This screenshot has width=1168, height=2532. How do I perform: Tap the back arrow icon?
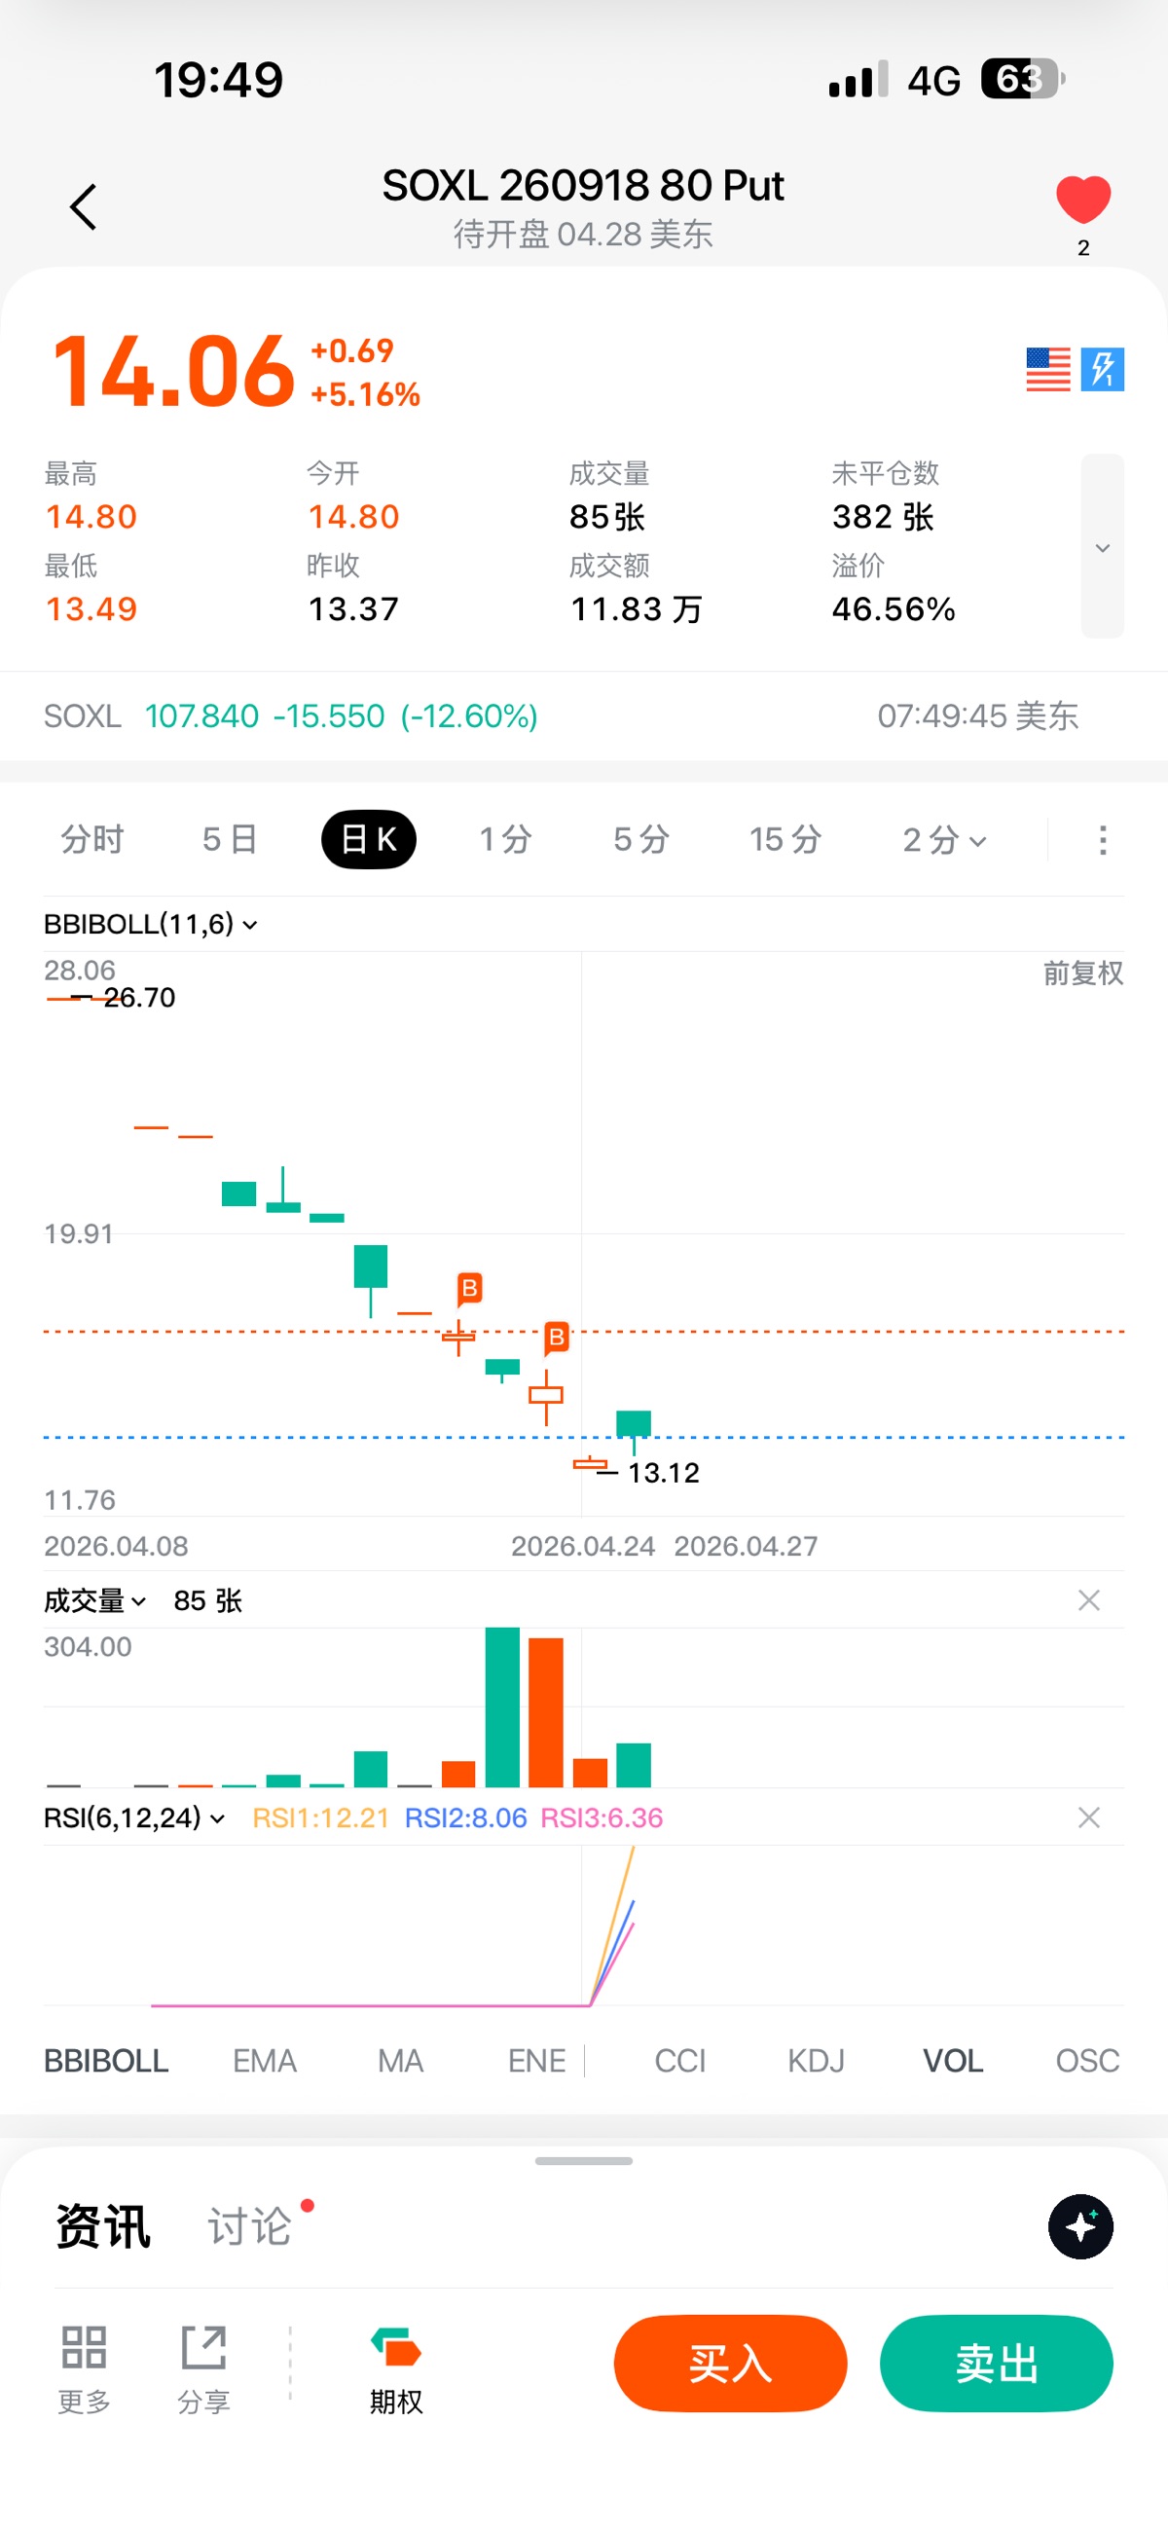(84, 206)
